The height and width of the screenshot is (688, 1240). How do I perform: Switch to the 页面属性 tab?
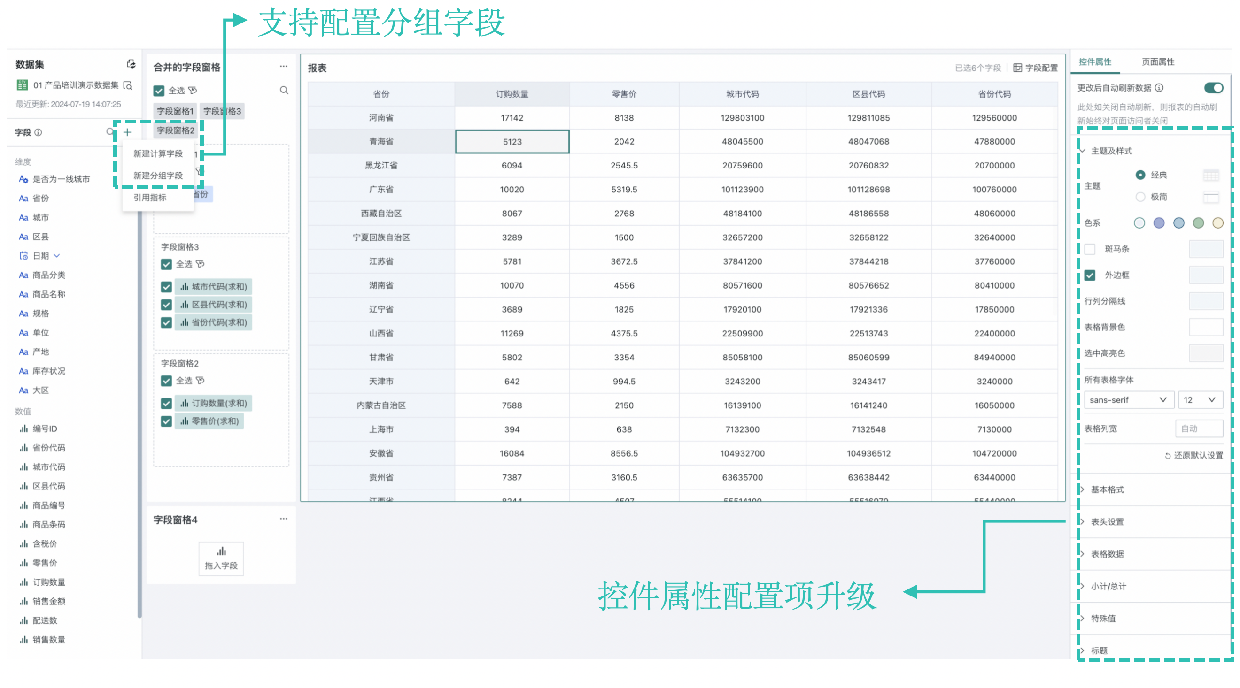tap(1158, 61)
